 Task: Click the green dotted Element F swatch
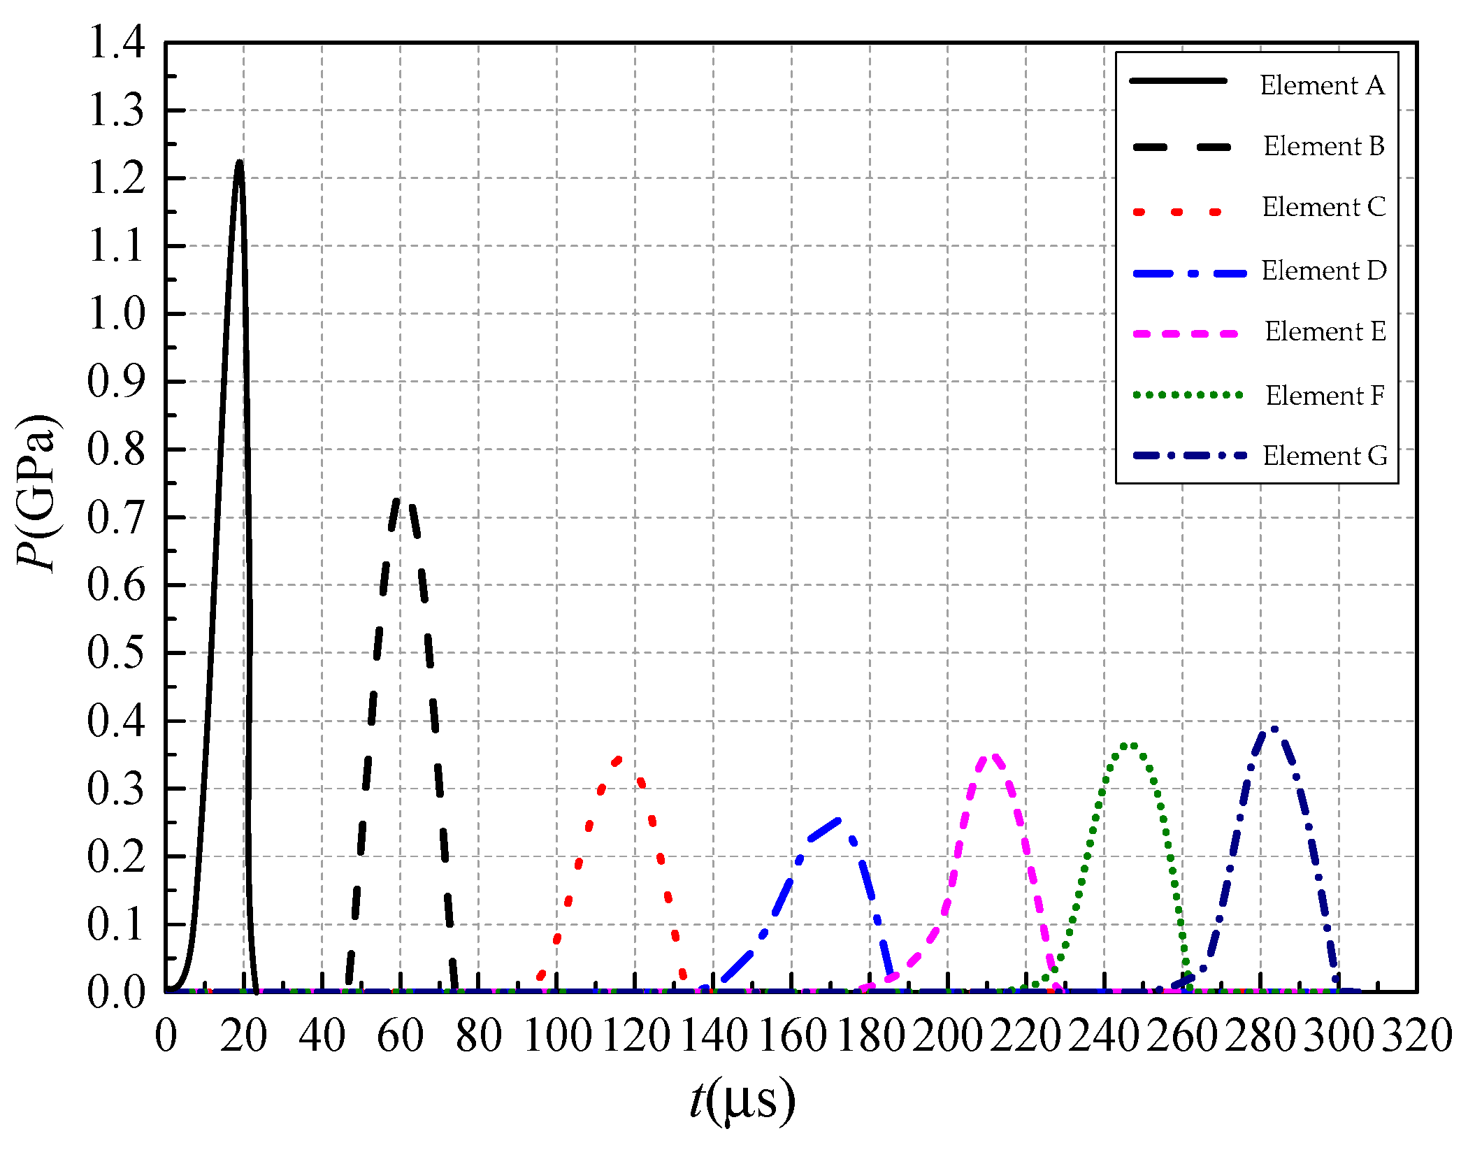(1188, 395)
